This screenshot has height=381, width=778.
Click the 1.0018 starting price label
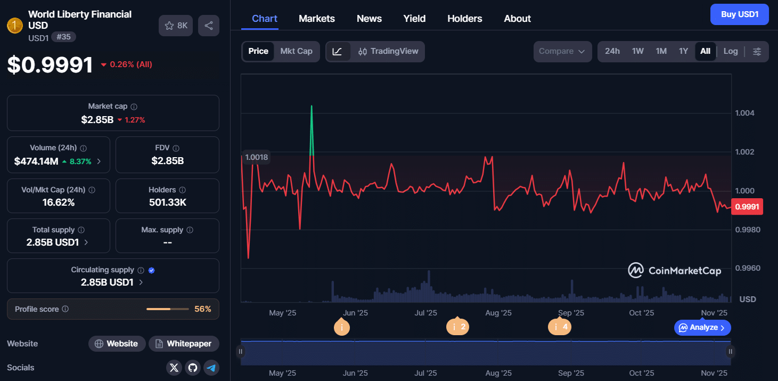256,157
